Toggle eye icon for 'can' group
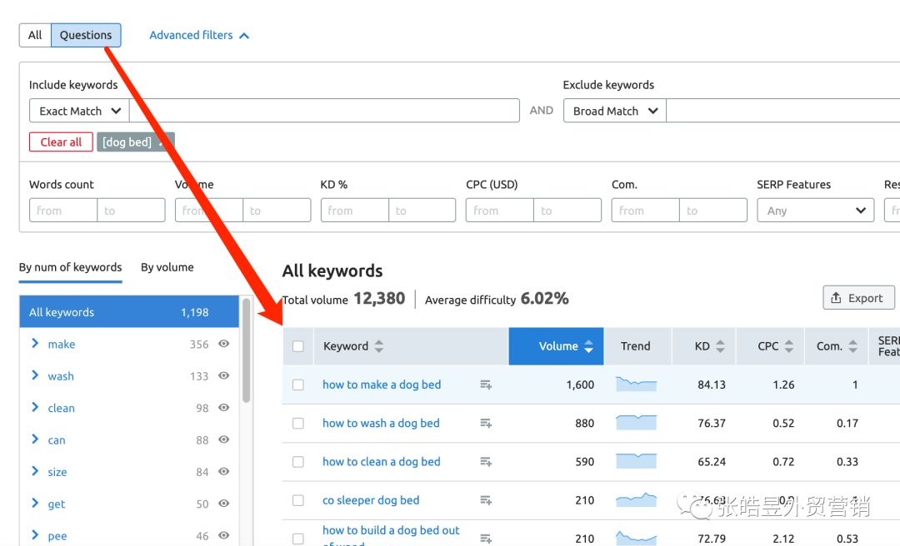900x546 pixels. click(224, 439)
